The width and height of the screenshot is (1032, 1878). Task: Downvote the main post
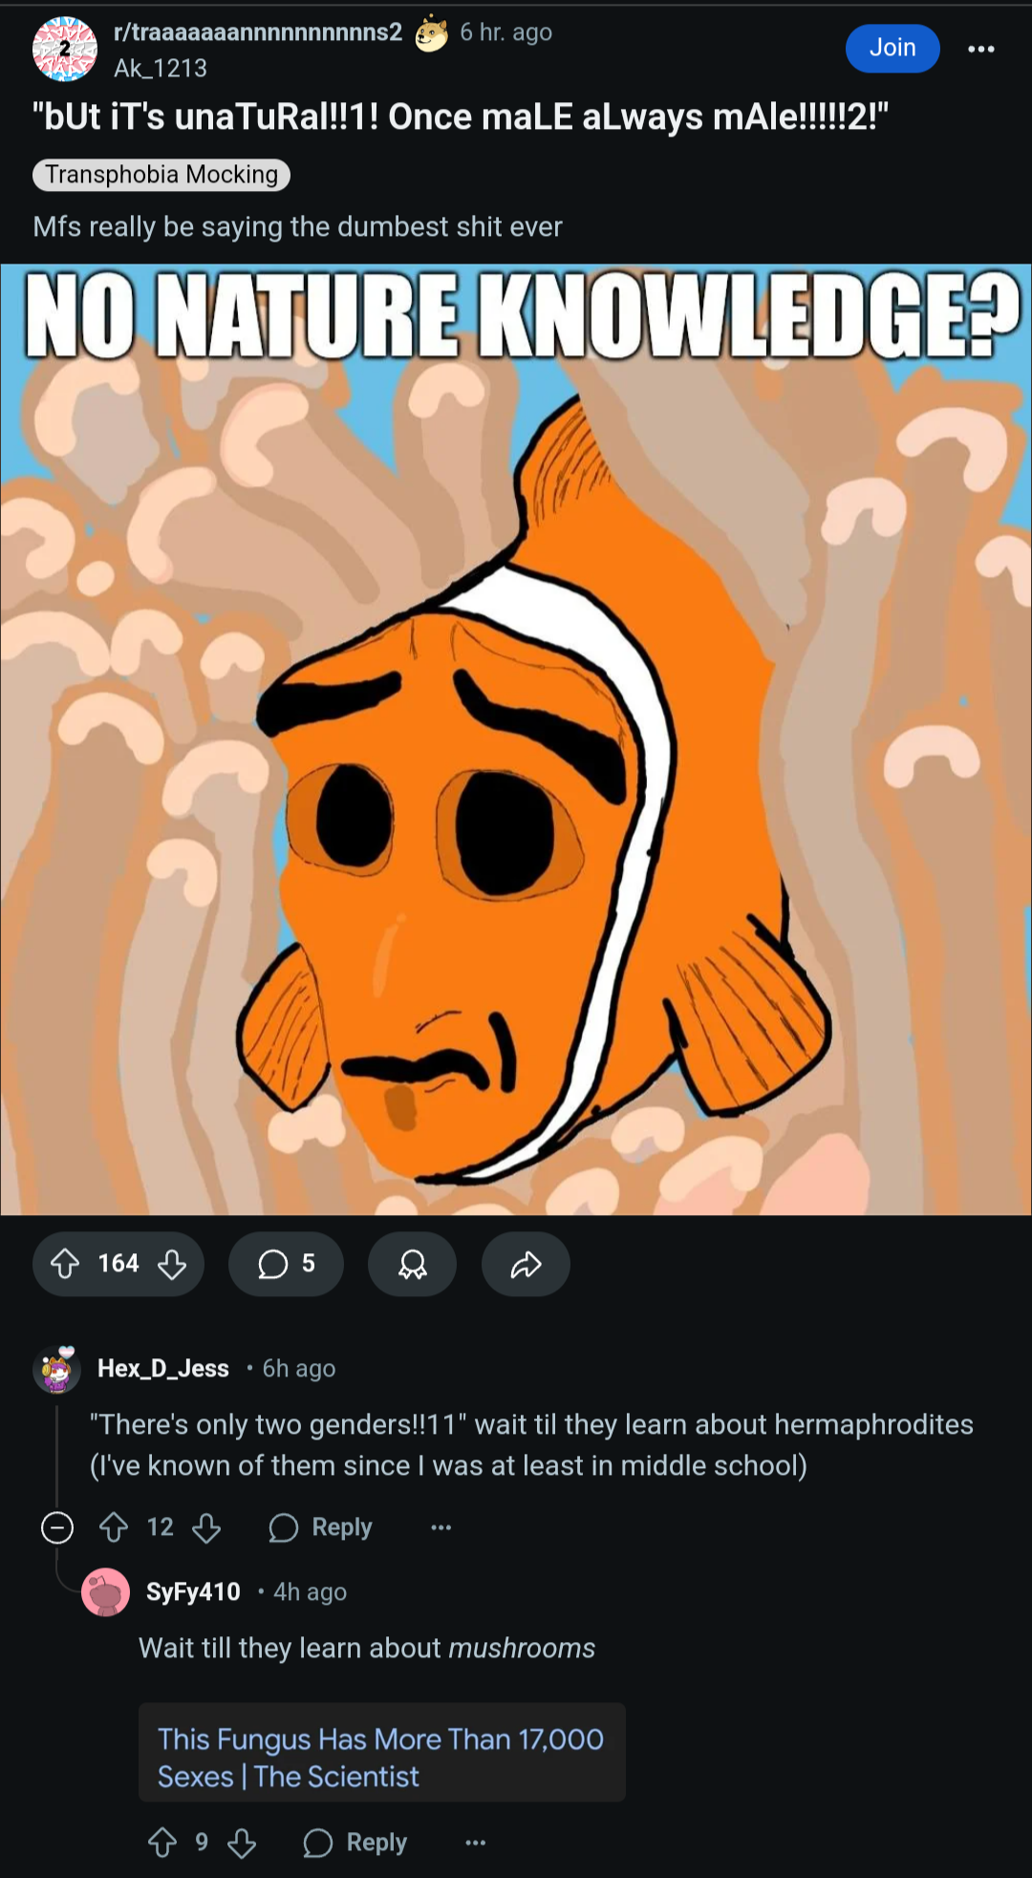tap(172, 1264)
